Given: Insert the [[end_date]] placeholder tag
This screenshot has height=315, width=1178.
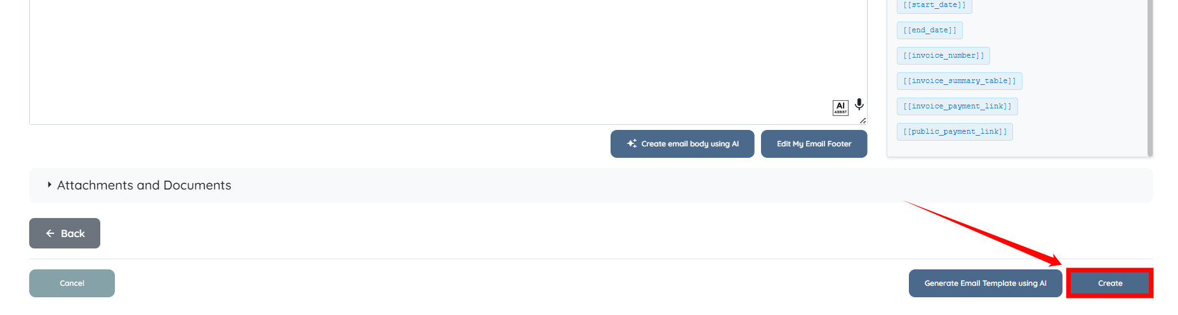Looking at the screenshot, I should 929,30.
